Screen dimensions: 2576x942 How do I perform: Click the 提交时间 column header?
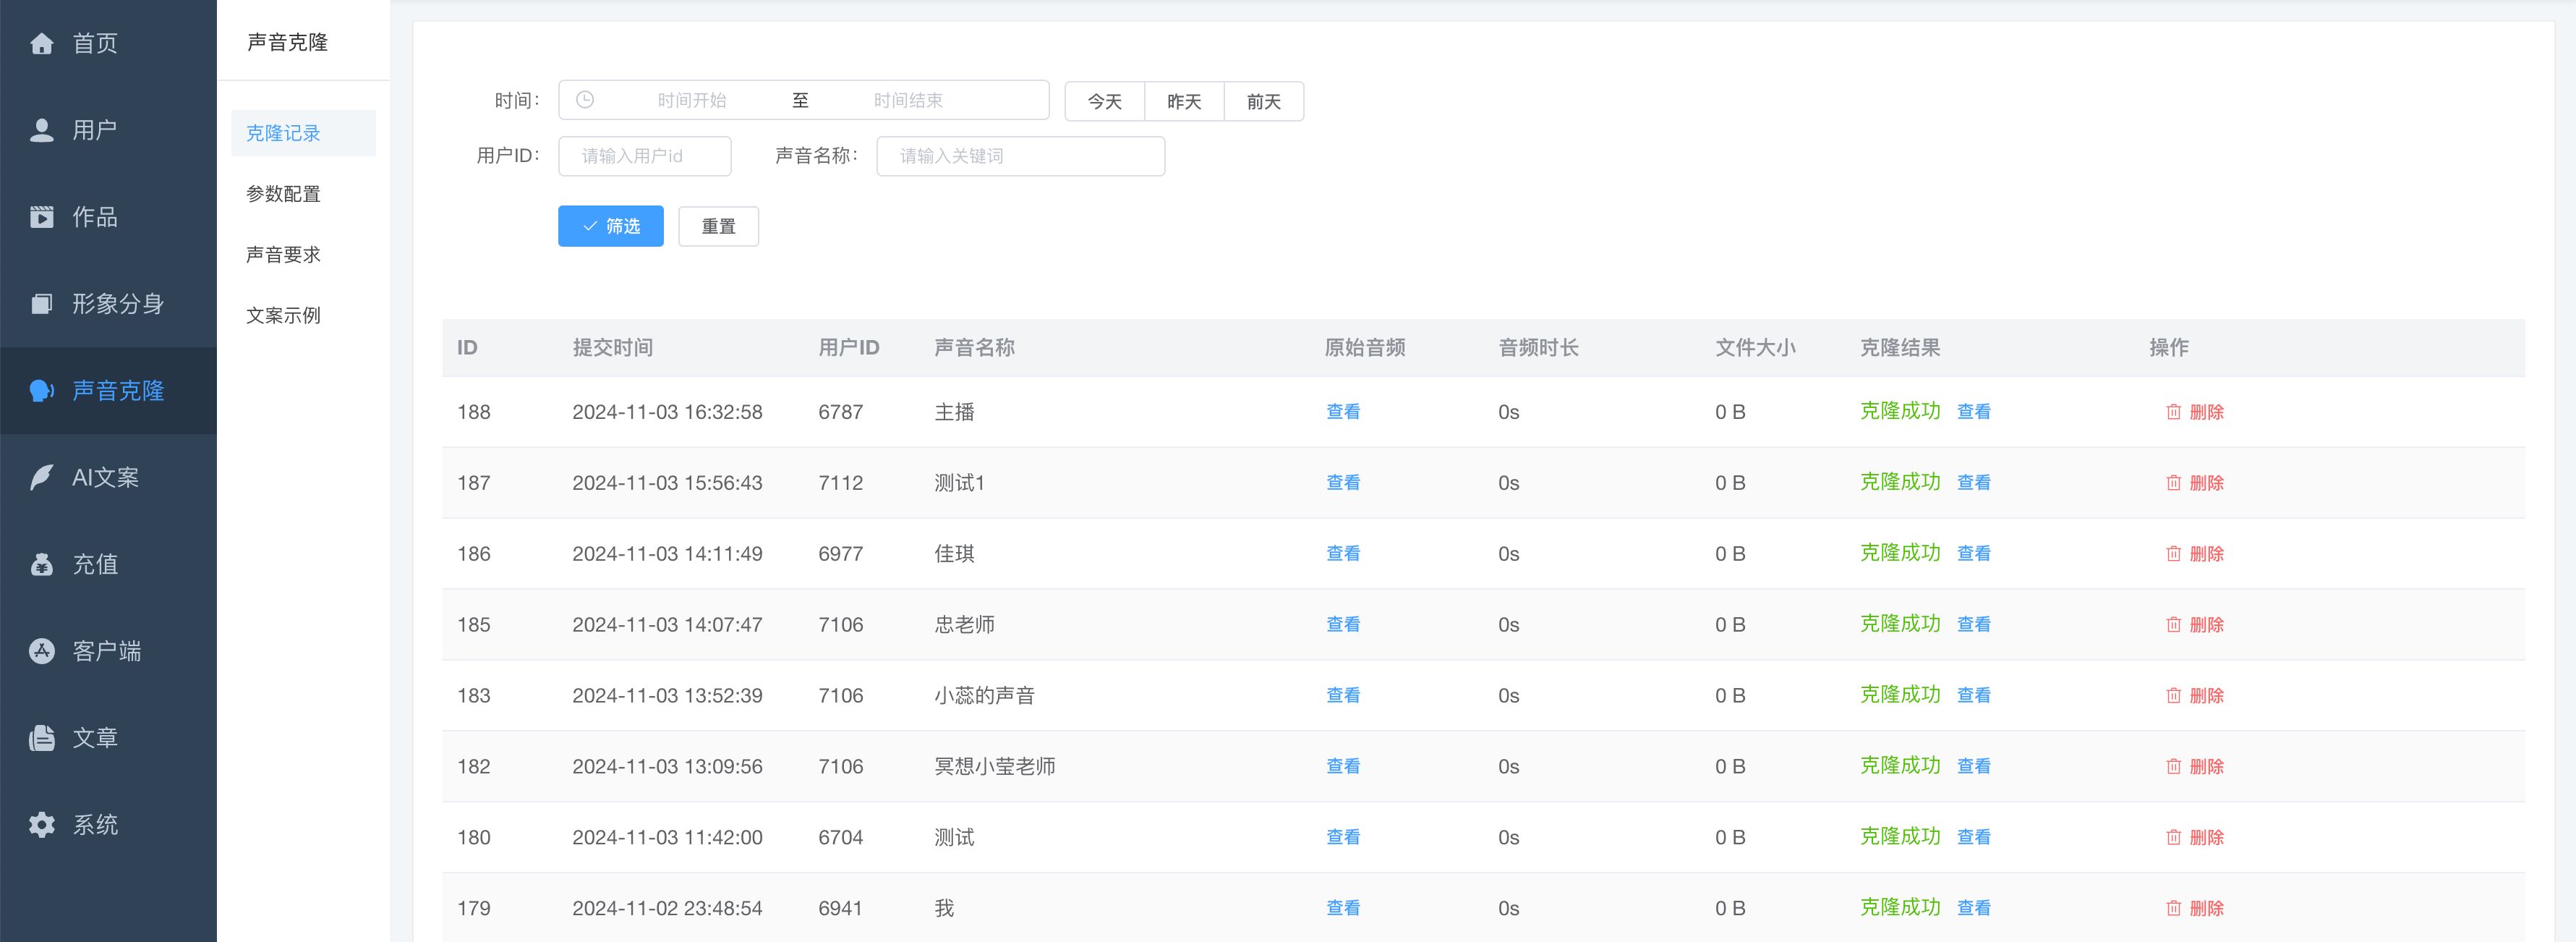coord(612,348)
